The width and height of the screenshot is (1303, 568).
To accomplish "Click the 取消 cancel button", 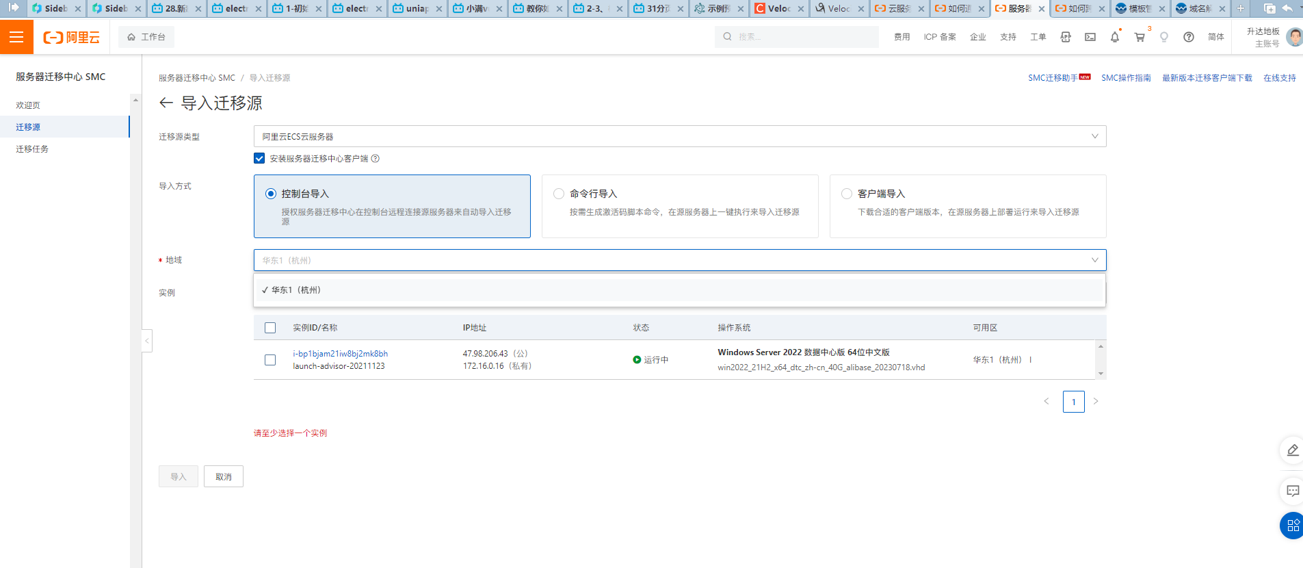I will pyautogui.click(x=224, y=476).
